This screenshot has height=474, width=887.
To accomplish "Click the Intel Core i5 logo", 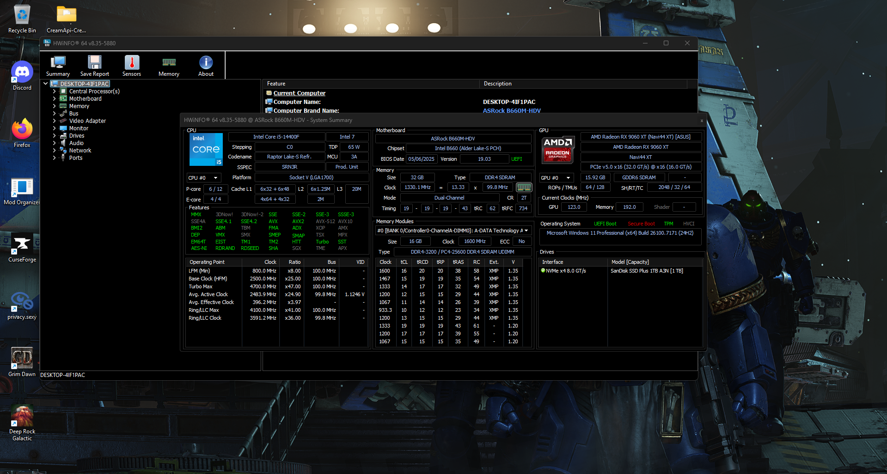I will [x=206, y=149].
